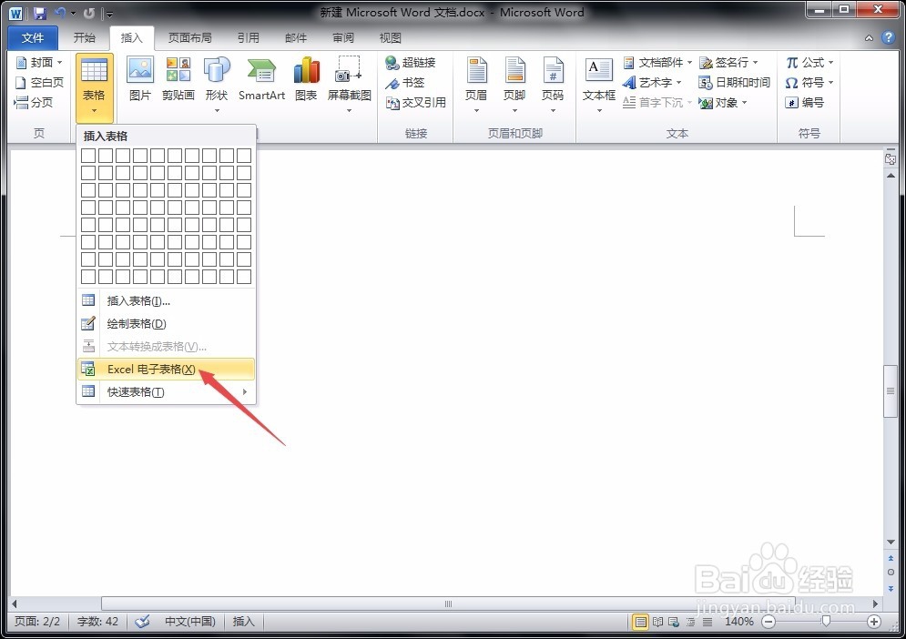Click the redo icon in title bar
Image resolution: width=906 pixels, height=639 pixels.
(x=89, y=13)
